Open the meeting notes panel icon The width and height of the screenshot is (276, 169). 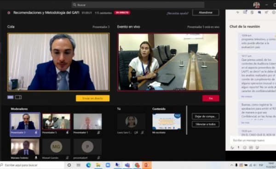tap(252, 12)
